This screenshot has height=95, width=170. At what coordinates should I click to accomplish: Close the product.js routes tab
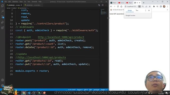coord(21,5)
